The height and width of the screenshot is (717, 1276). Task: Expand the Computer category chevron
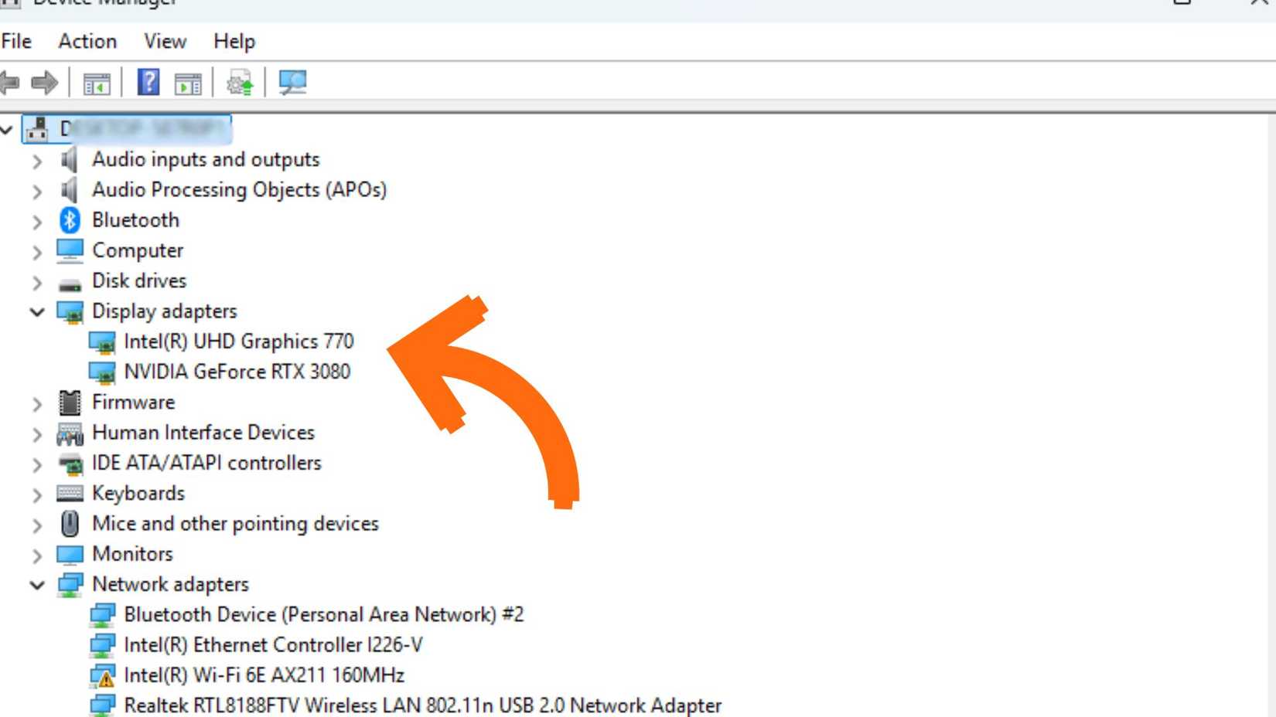pos(36,252)
